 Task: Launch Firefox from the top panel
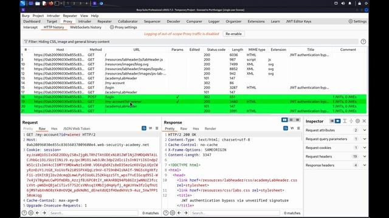(x=50, y=3)
